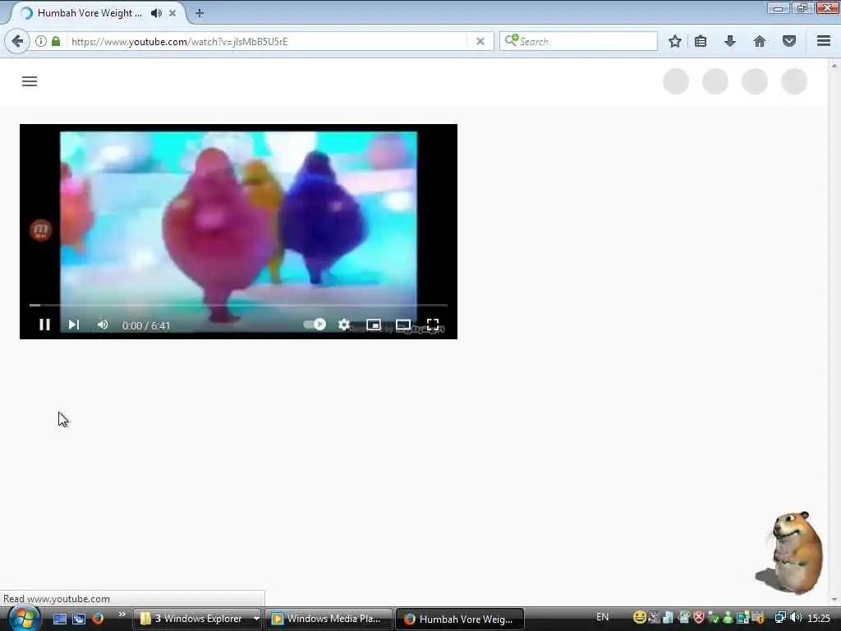Select the YouTube URL address field
The width and height of the screenshot is (841, 631).
[x=269, y=41]
